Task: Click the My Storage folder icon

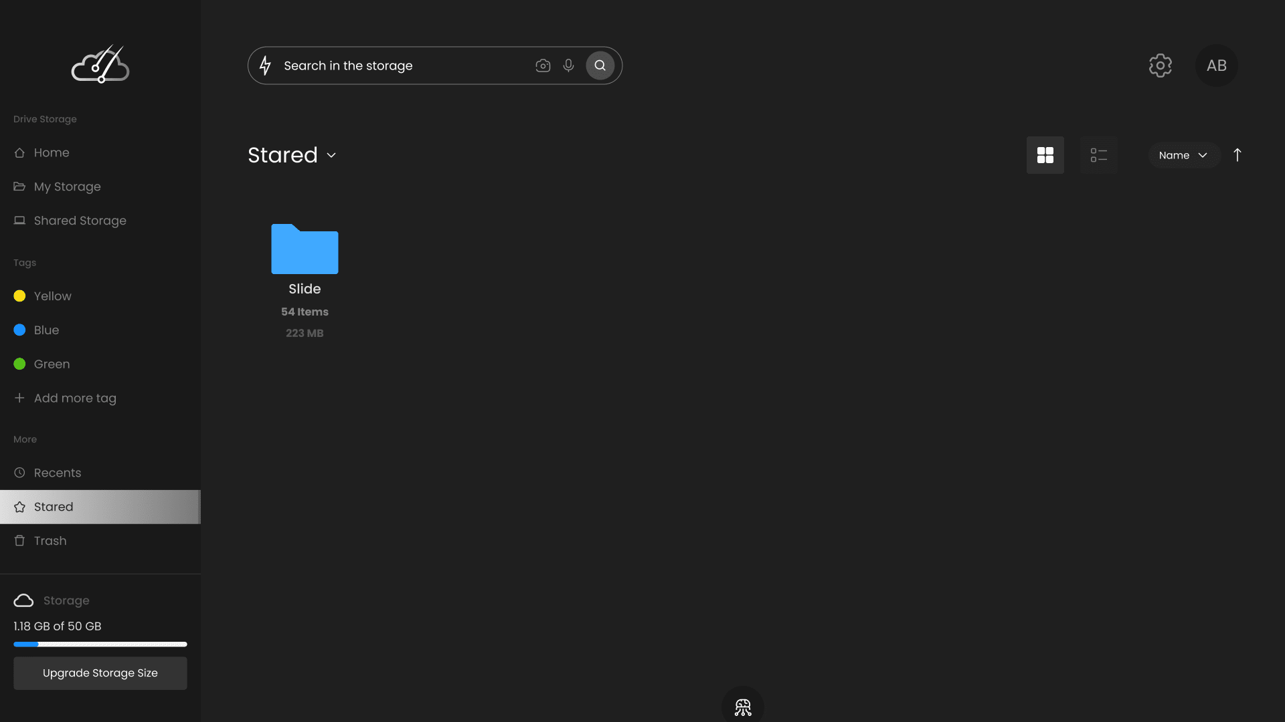Action: (19, 187)
